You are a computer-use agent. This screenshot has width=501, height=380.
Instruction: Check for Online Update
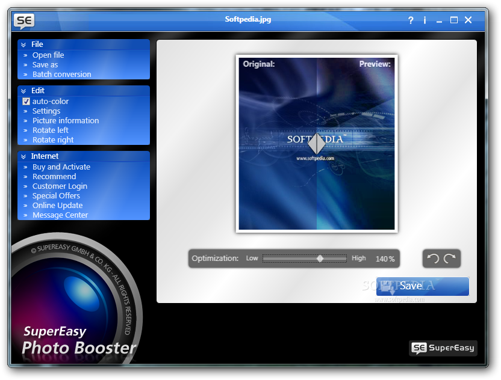58,205
